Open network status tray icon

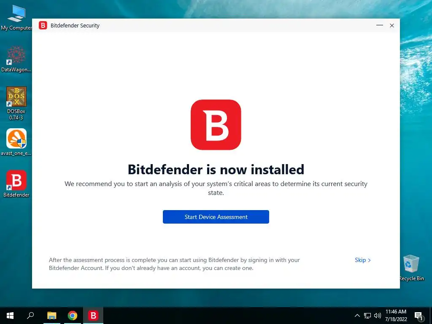pos(367,316)
